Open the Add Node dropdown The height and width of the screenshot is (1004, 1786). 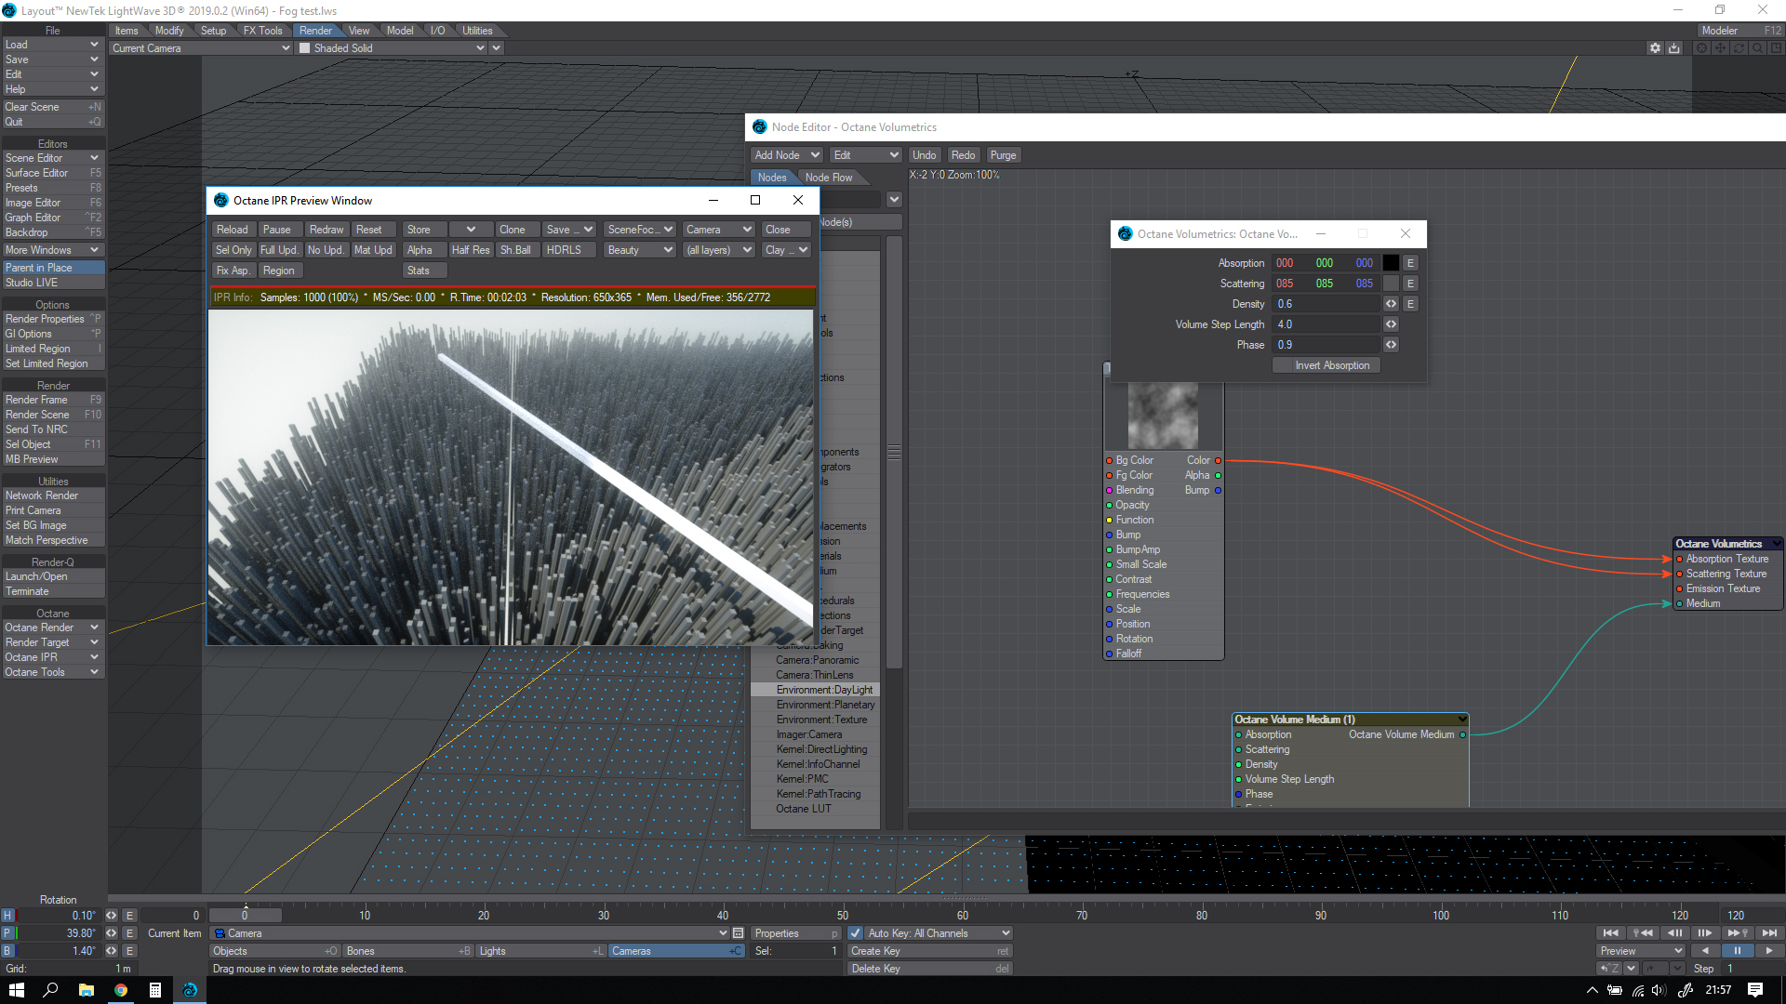click(786, 155)
